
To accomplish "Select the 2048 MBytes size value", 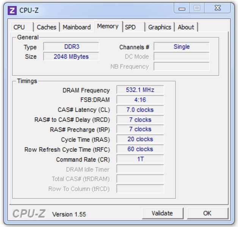I will tap(71, 56).
